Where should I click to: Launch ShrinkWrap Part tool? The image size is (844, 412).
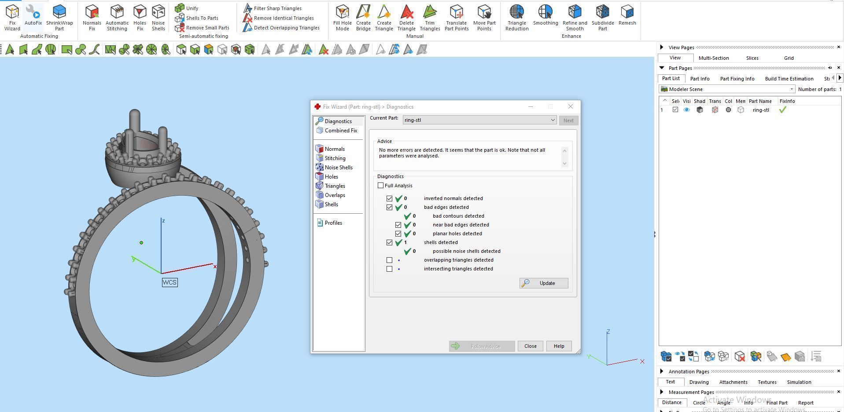[x=59, y=18]
